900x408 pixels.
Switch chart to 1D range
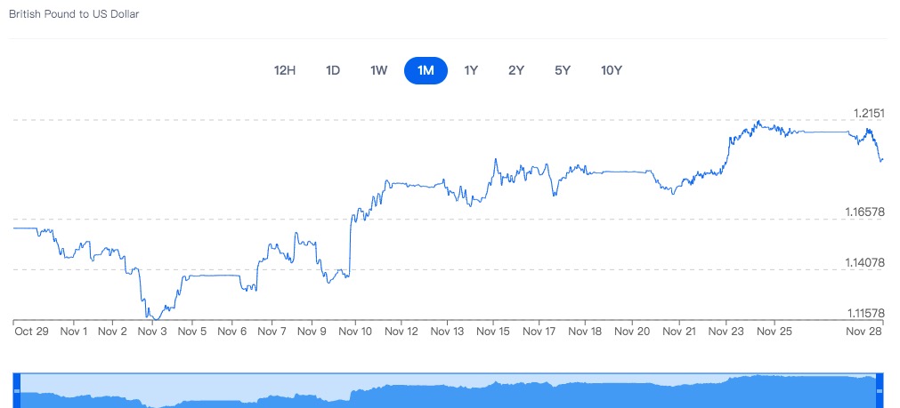coord(333,70)
